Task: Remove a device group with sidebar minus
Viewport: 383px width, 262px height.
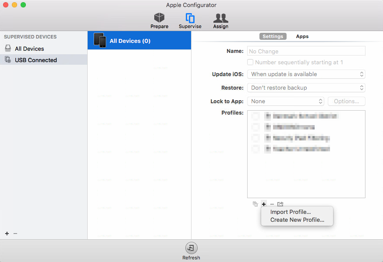Action: pyautogui.click(x=15, y=234)
